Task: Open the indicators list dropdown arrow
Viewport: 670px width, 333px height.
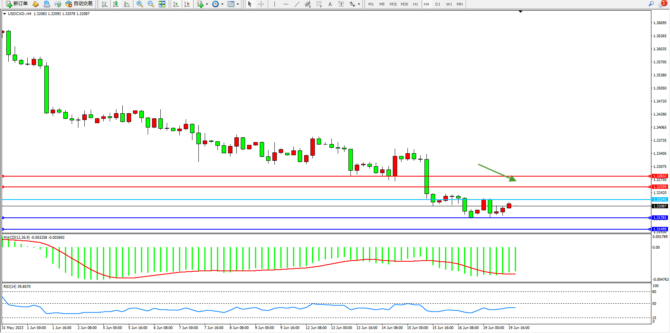Action: point(207,4)
